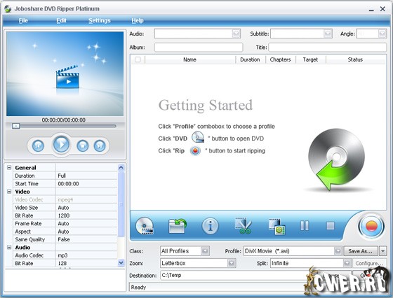The image size is (393, 298).
Task: Open the Class All Profiles dropdown
Action: (x=205, y=251)
